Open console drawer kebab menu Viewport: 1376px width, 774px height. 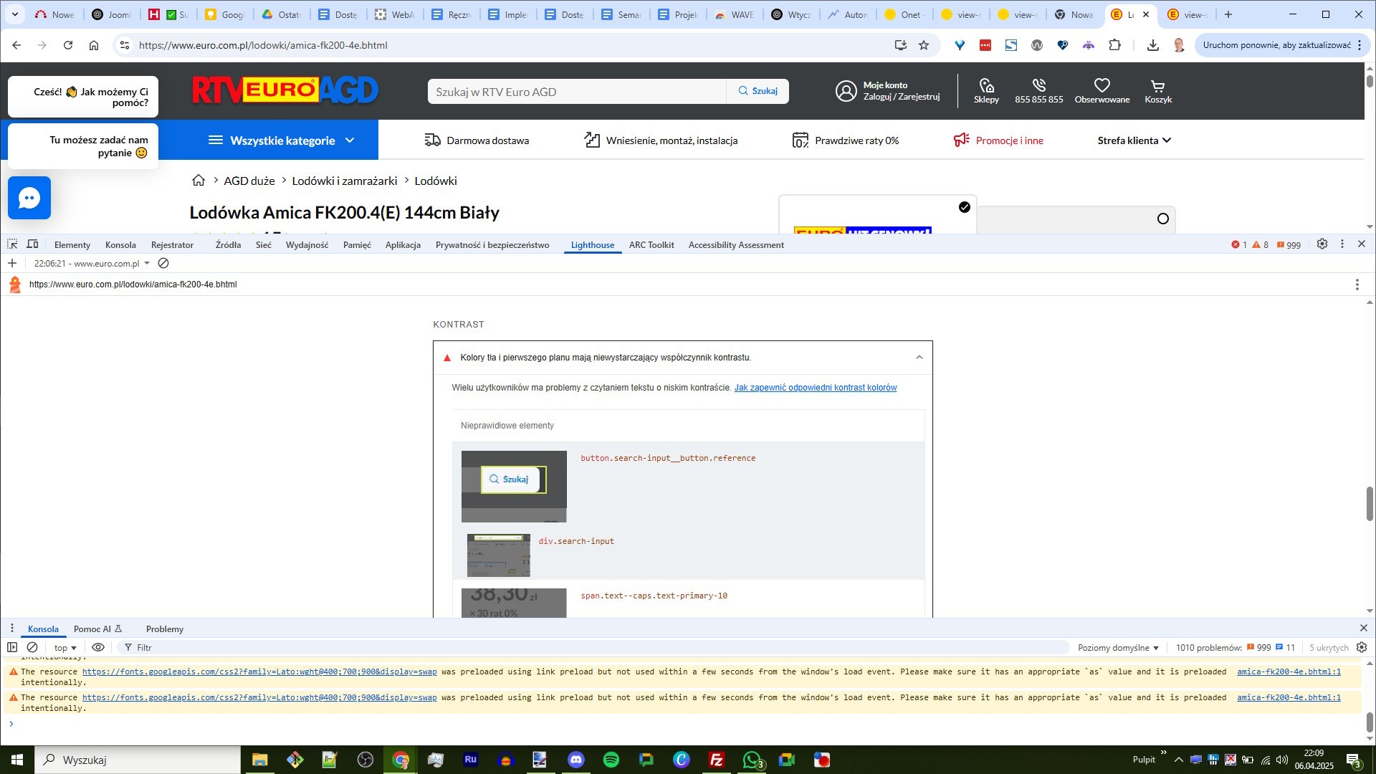pos(12,629)
